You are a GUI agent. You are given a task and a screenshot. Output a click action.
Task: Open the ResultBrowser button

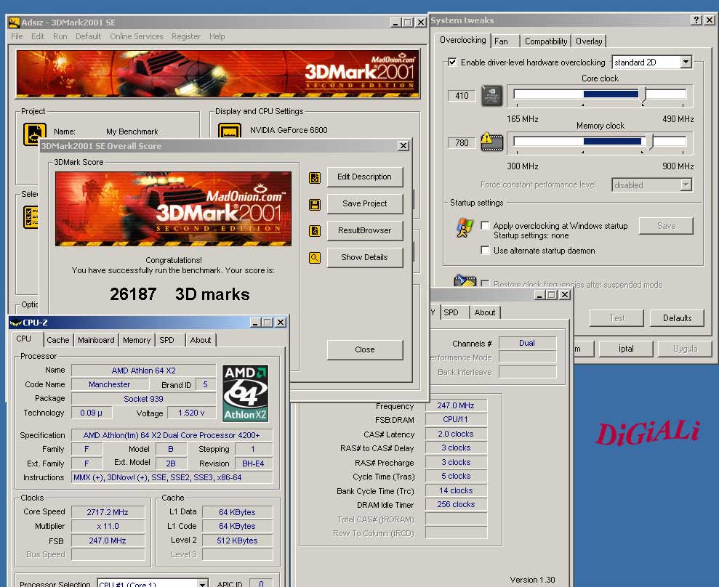tap(364, 230)
